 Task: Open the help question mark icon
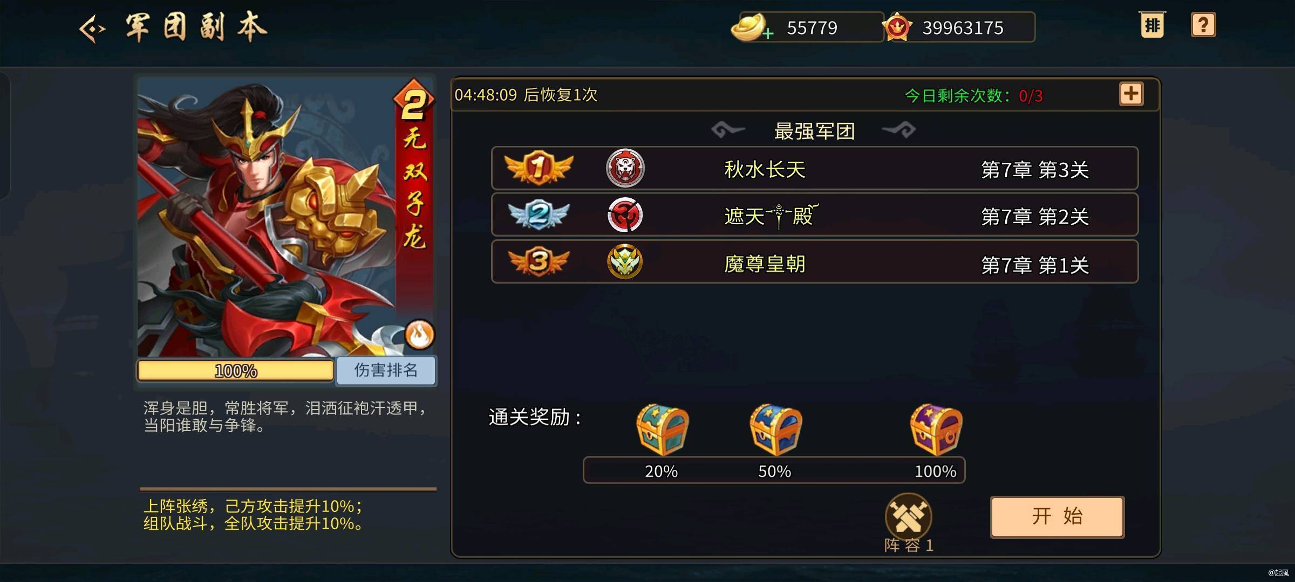click(x=1203, y=25)
